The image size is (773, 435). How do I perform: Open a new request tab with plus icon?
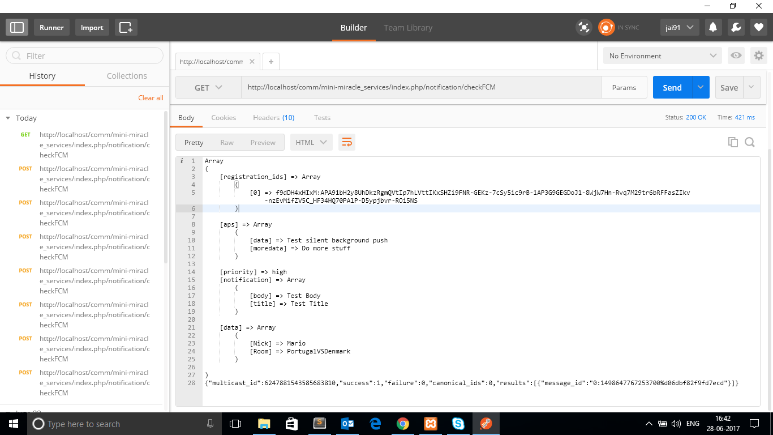click(x=270, y=61)
